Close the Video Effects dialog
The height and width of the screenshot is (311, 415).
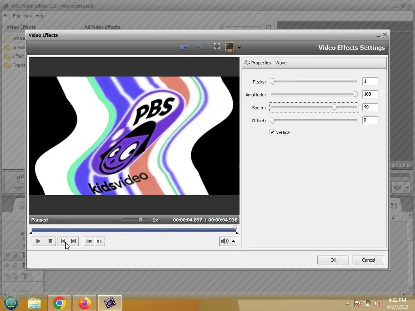[385, 35]
